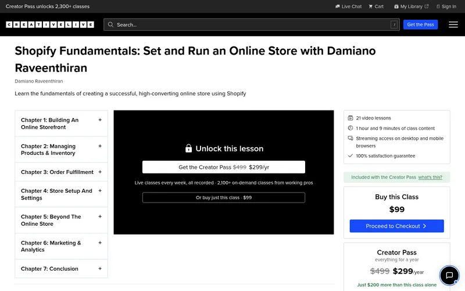Click the satisfaction guarantee checkmark
Image resolution: width=465 pixels, height=291 pixels.
coord(350,155)
